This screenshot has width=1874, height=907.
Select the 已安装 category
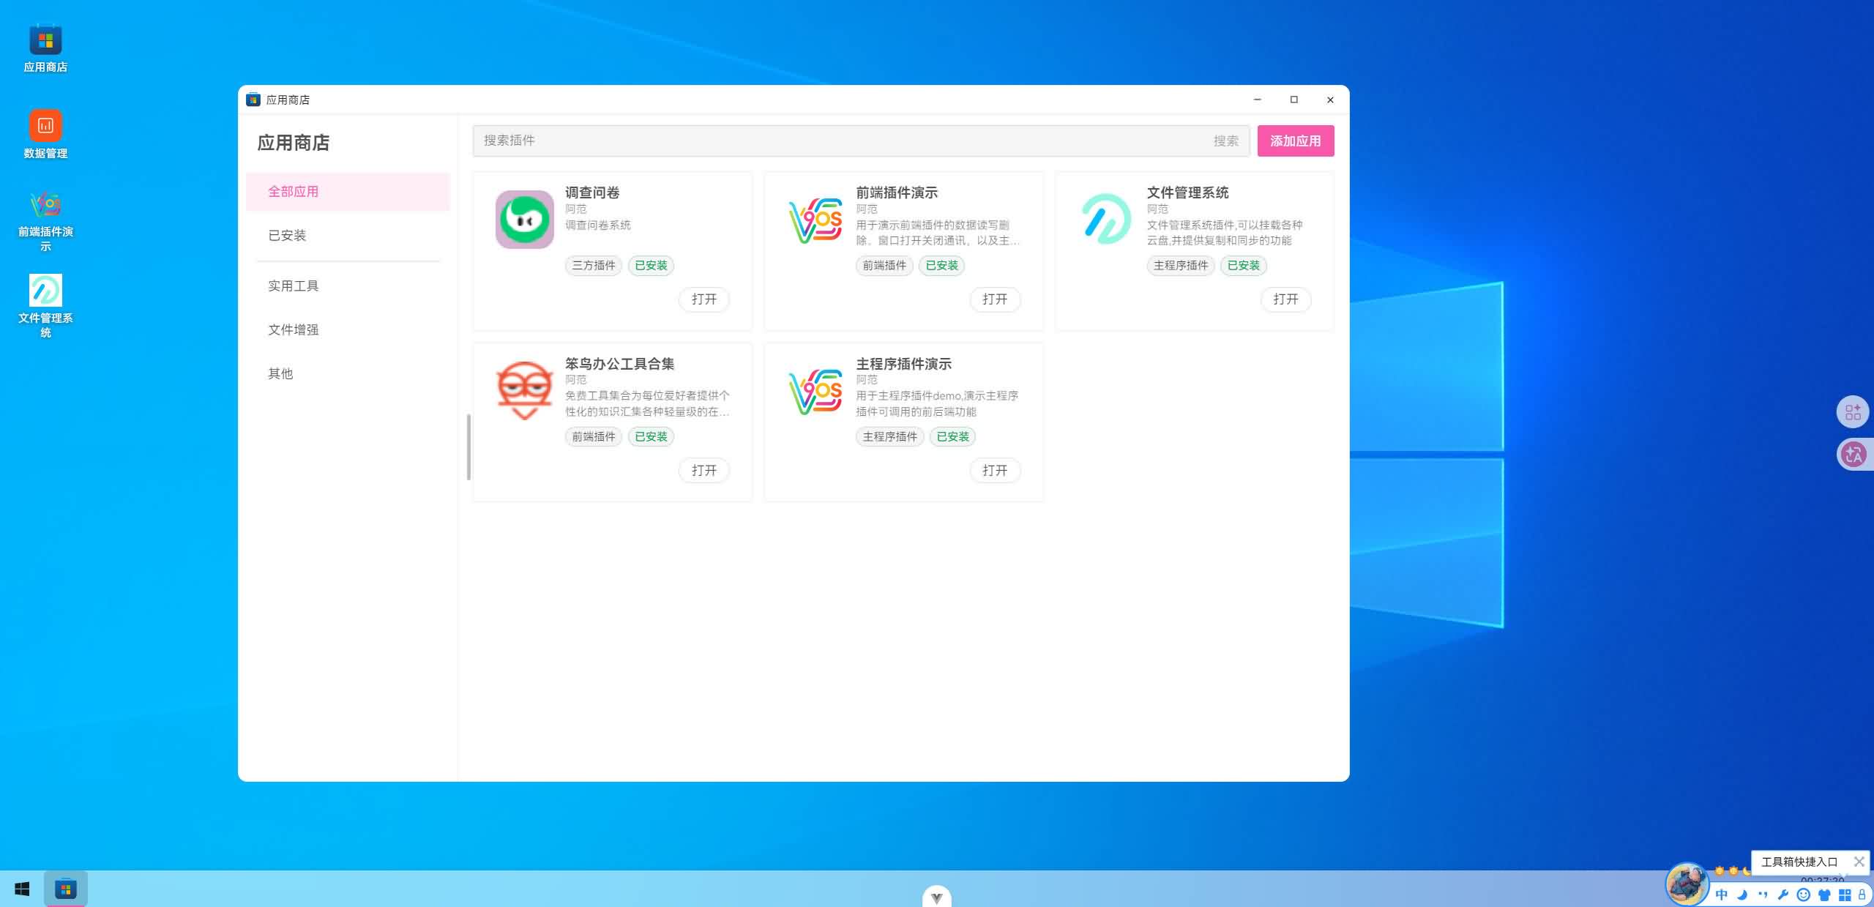click(348, 236)
